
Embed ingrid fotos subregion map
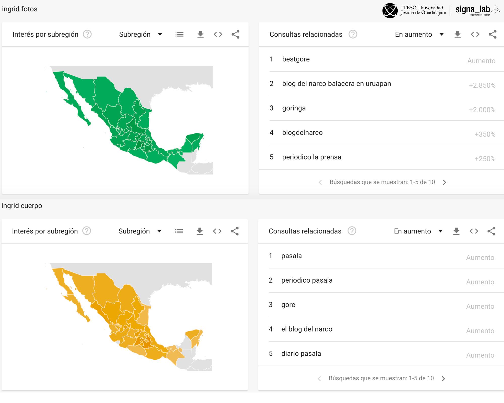pos(218,34)
